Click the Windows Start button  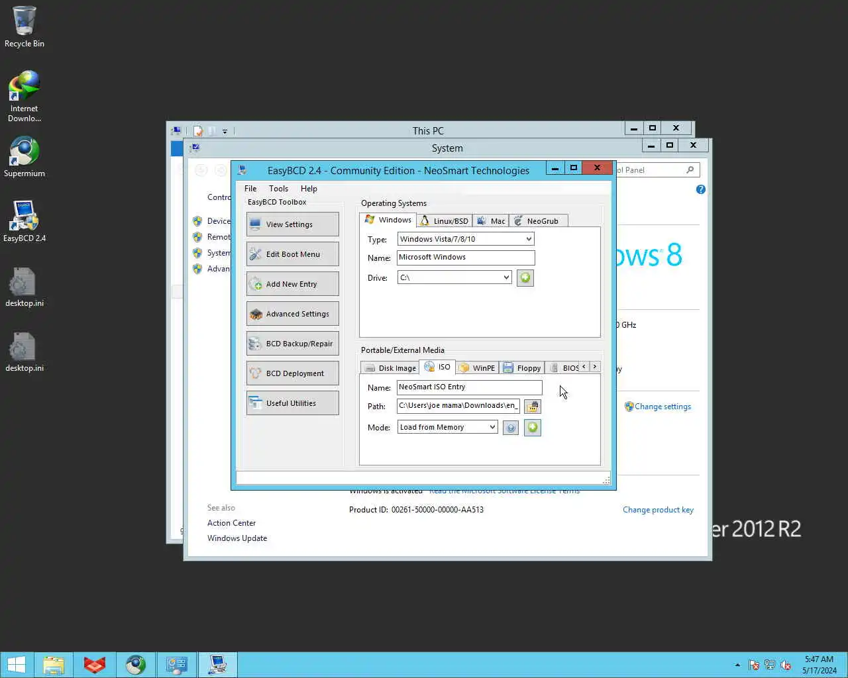(16, 665)
